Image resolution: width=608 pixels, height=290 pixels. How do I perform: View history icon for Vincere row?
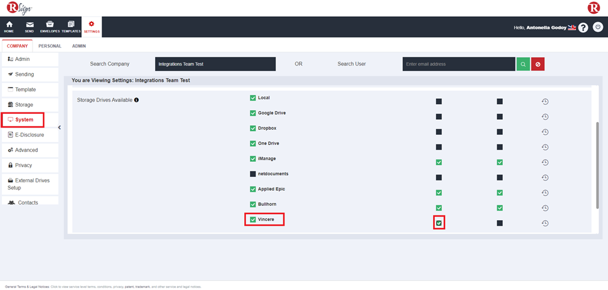click(545, 223)
